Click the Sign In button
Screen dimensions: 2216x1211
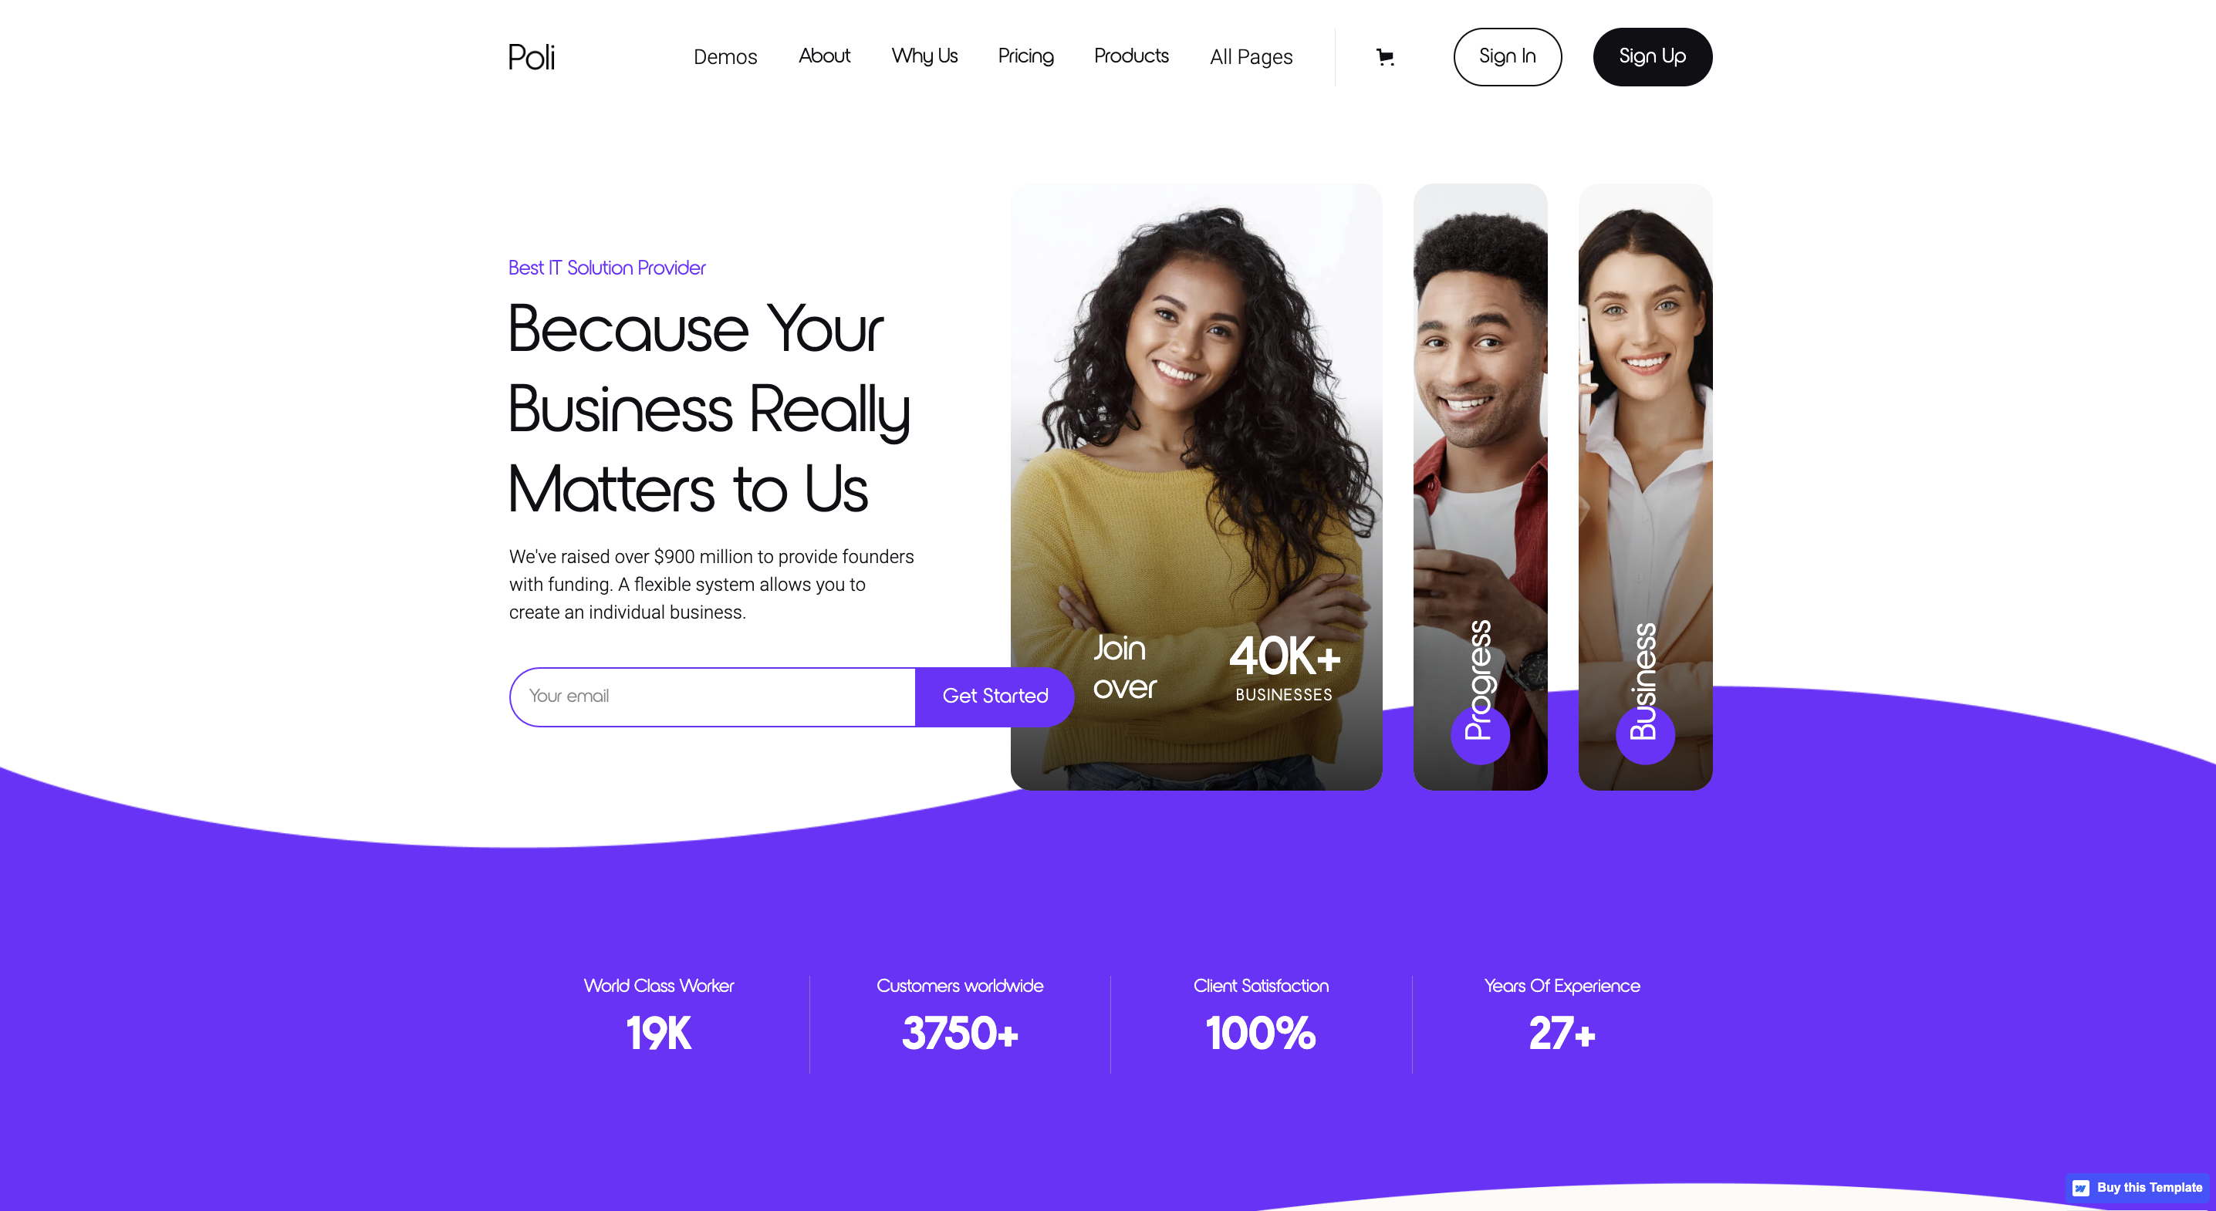coord(1507,57)
